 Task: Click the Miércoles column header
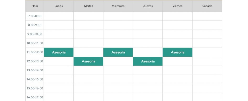coord(118,6)
